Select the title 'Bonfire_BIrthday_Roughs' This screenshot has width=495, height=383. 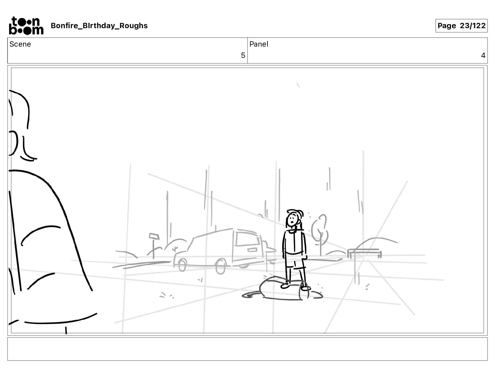(x=99, y=26)
